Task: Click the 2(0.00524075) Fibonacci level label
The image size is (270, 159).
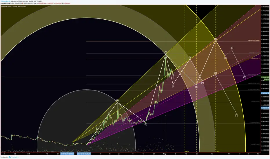Action: click(x=255, y=58)
